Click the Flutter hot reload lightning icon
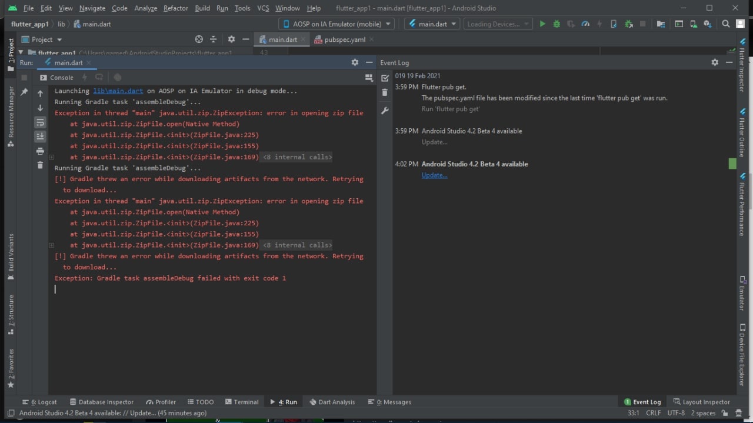This screenshot has width=753, height=423. click(x=599, y=24)
